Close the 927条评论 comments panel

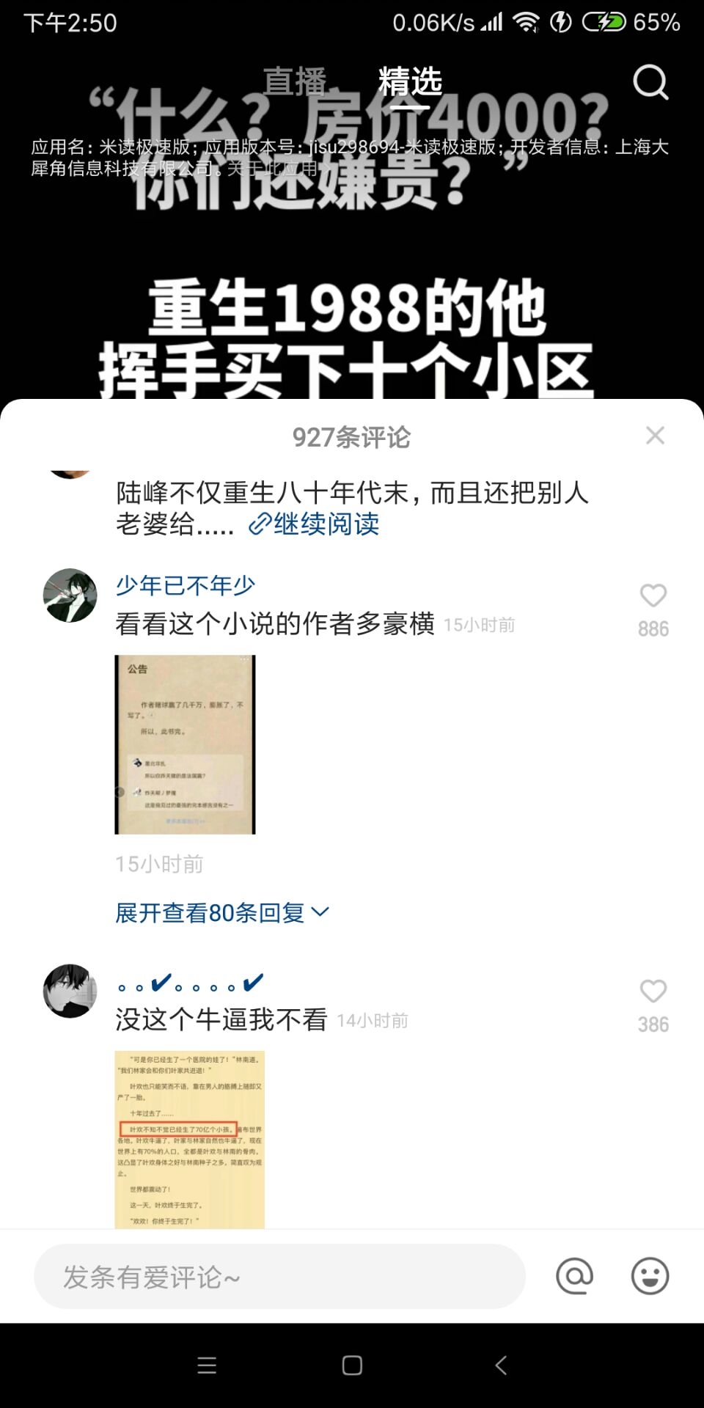(x=655, y=436)
